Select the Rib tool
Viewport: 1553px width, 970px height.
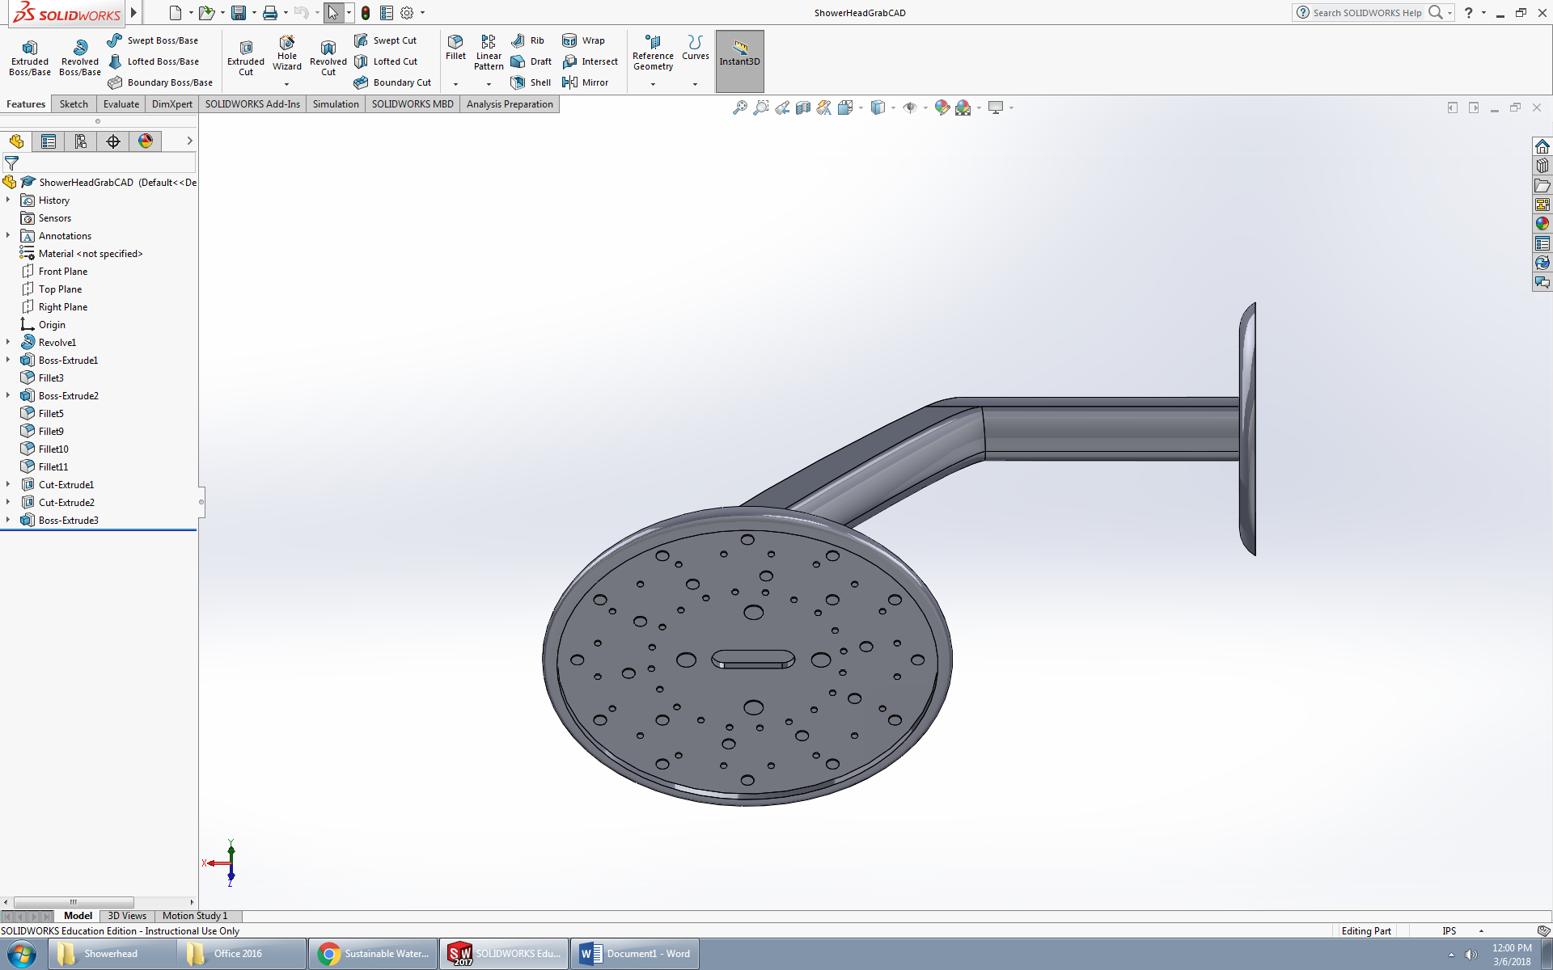click(x=527, y=40)
